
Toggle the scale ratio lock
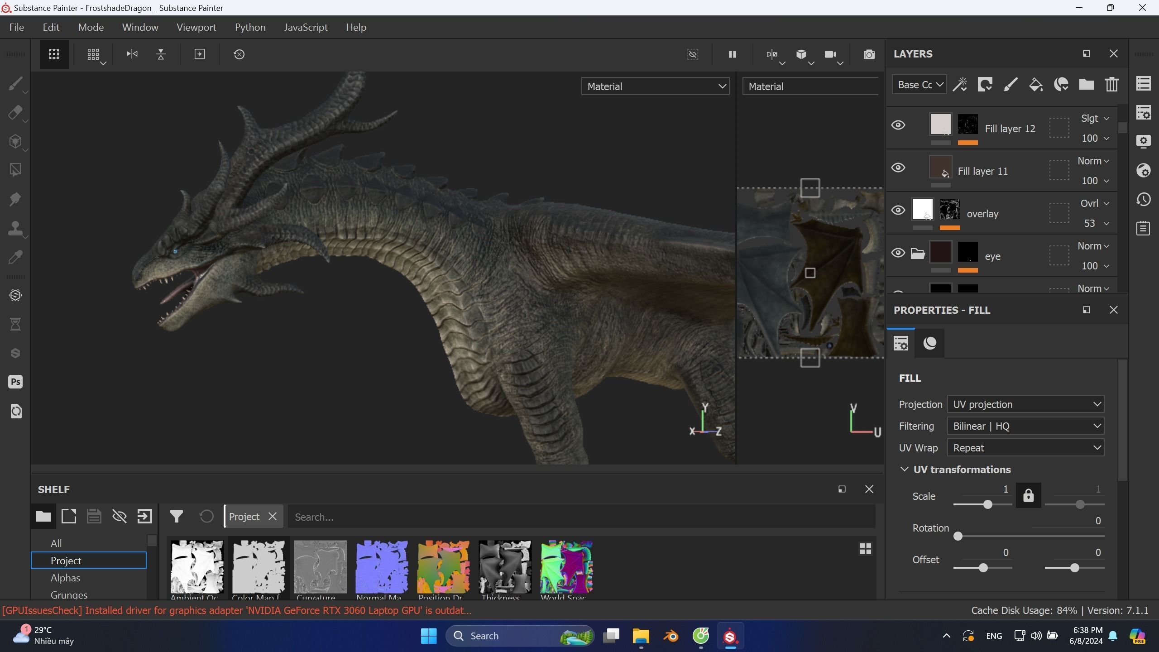click(1028, 495)
